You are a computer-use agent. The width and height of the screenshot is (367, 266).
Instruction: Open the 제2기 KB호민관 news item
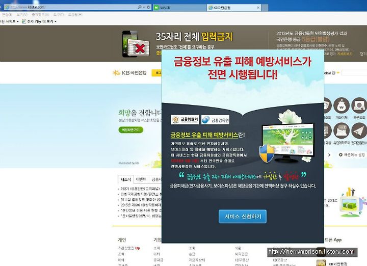141,189
